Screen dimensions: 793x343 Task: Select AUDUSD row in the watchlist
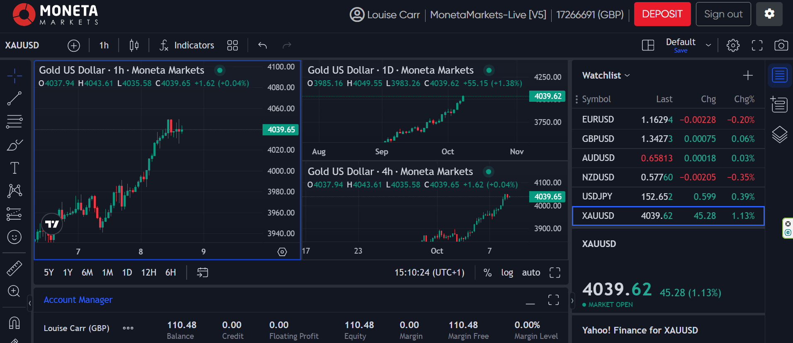point(668,158)
